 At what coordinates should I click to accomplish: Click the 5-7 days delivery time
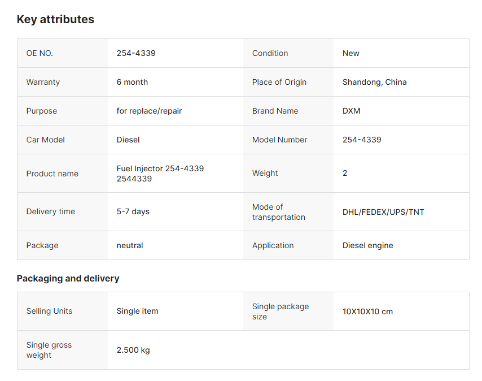[133, 212]
